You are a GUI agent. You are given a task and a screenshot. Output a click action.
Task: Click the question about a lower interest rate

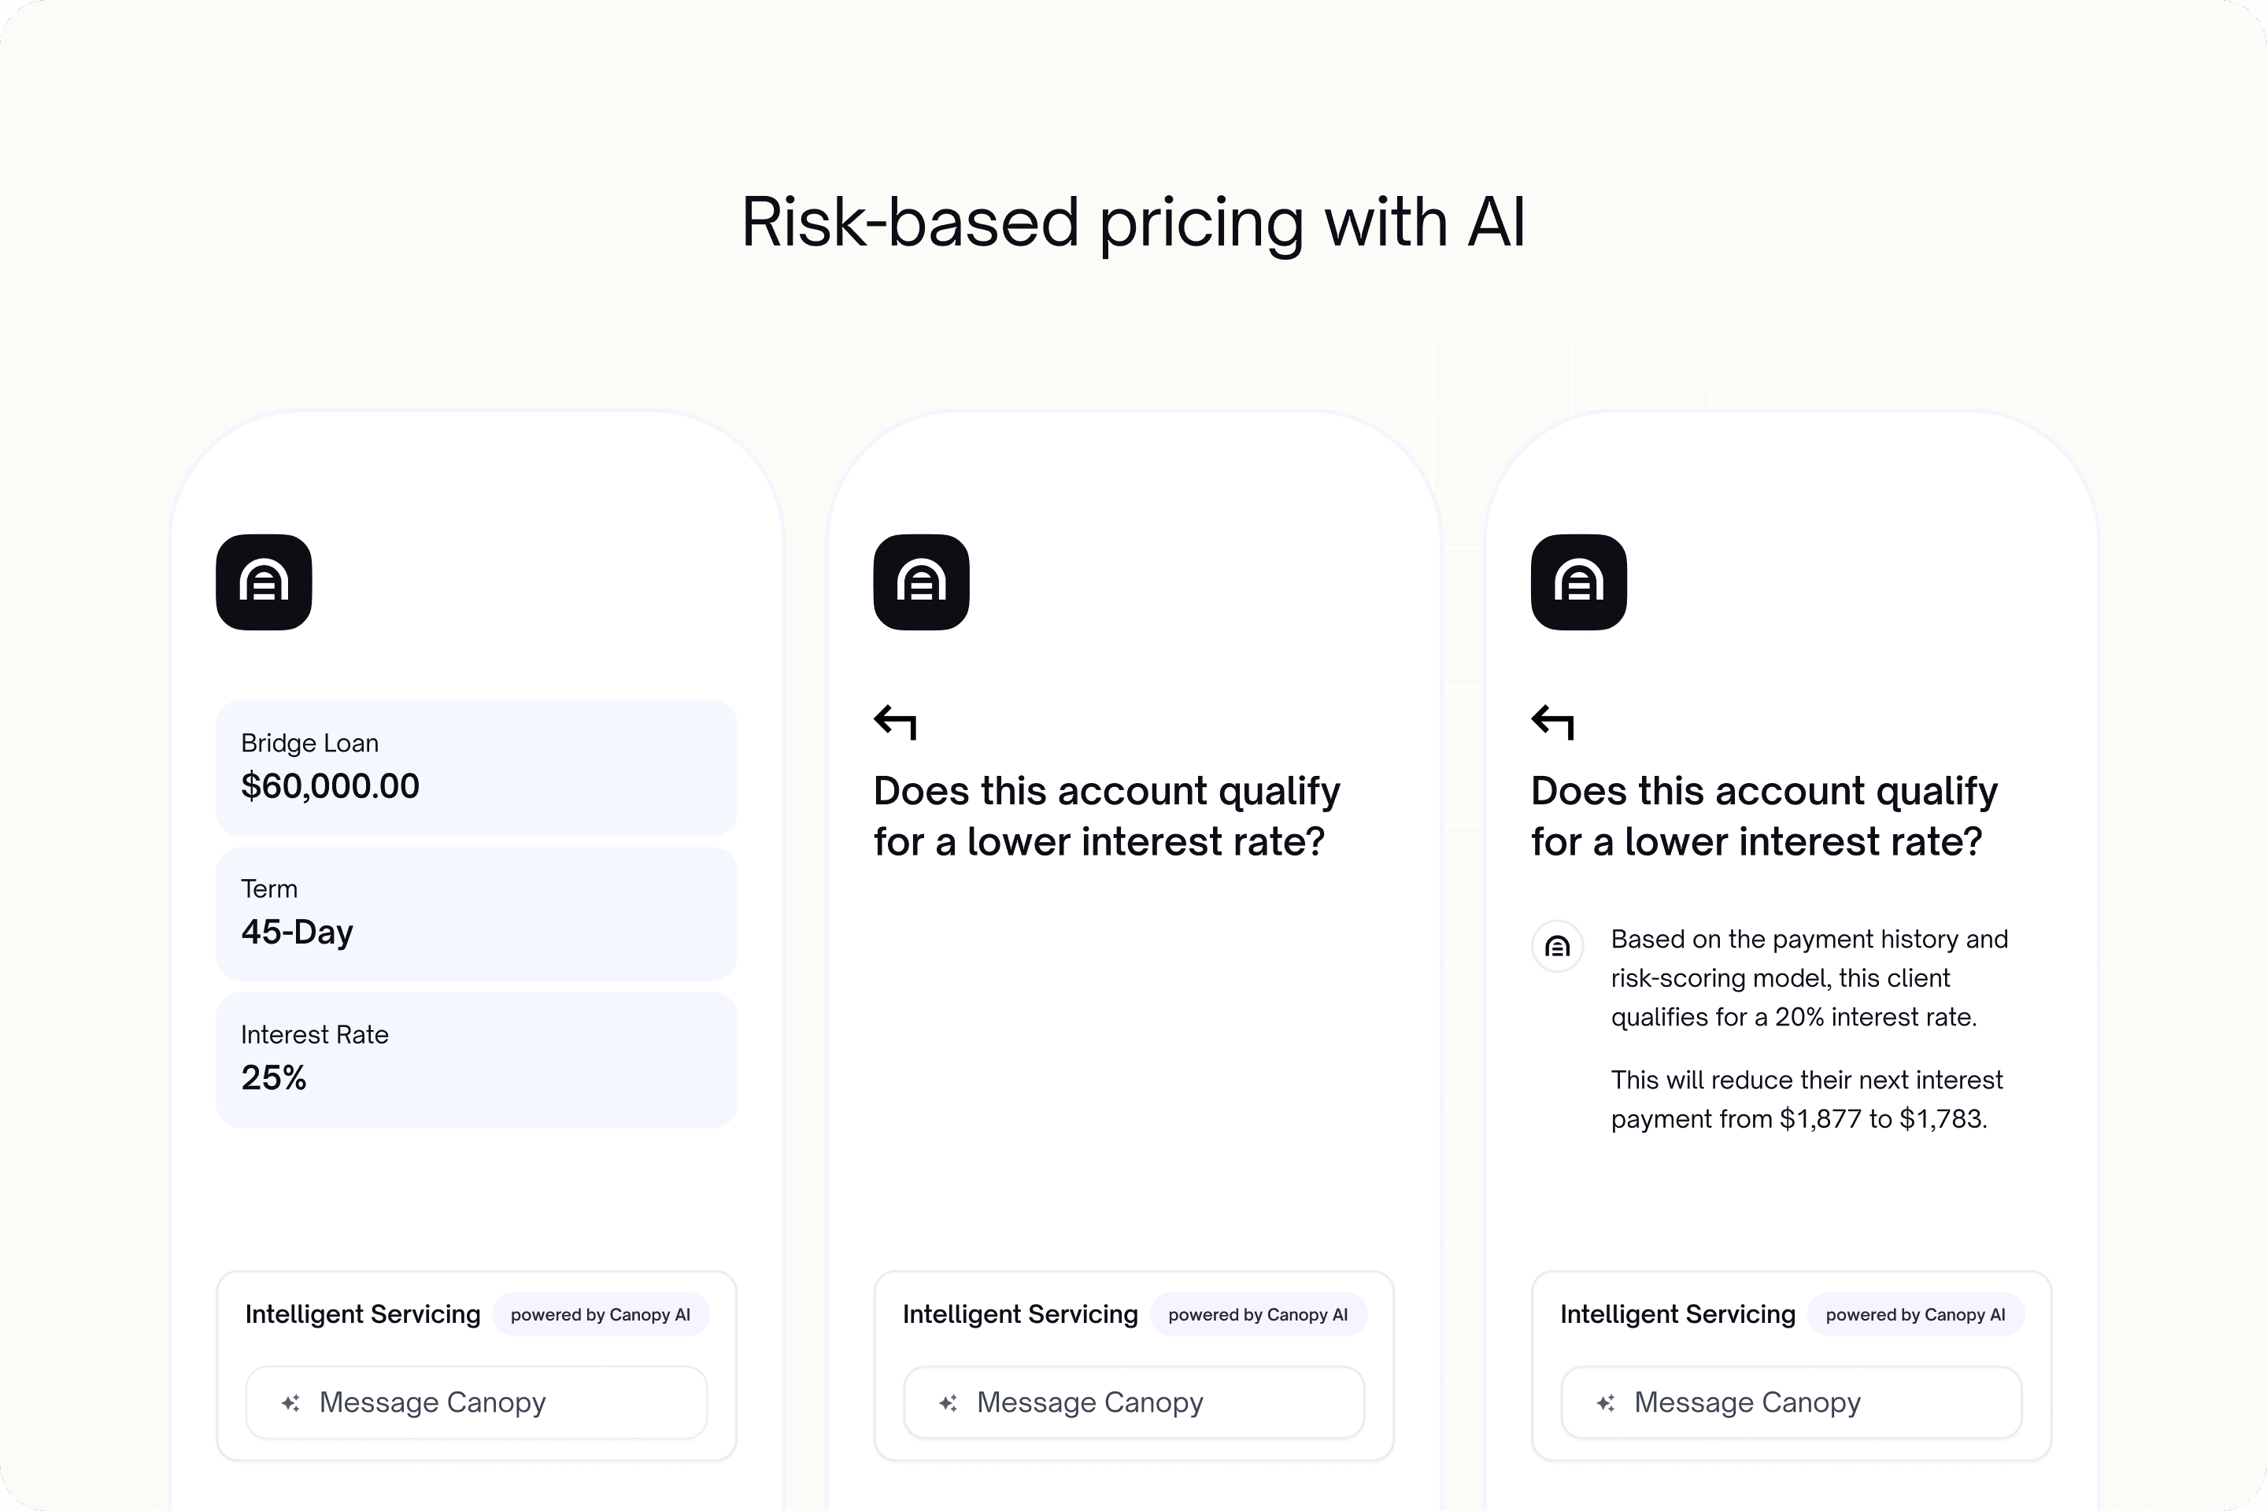[1104, 815]
